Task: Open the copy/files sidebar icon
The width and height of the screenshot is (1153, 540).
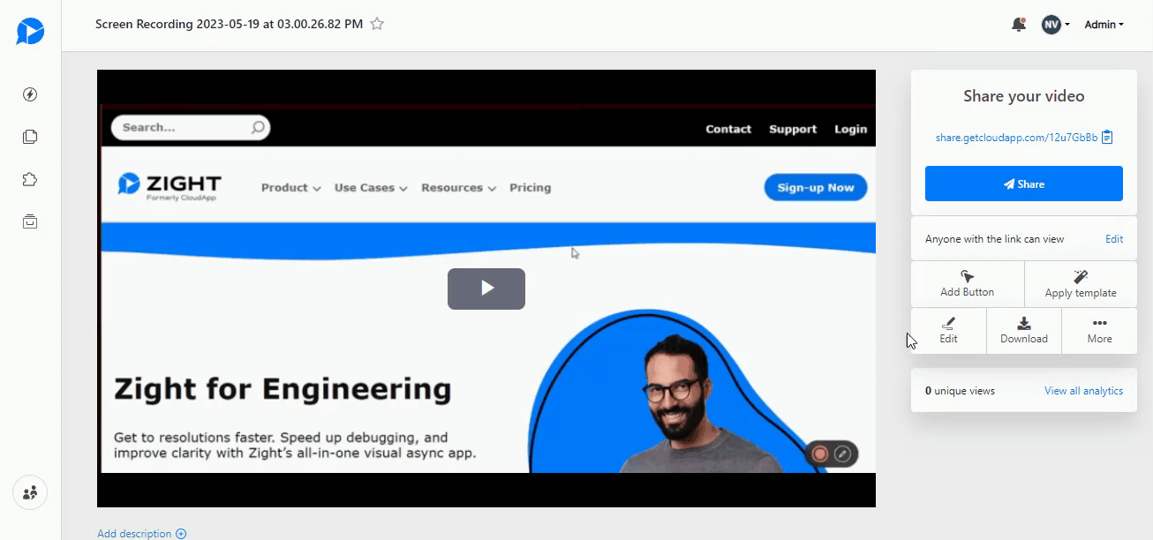Action: (x=30, y=137)
